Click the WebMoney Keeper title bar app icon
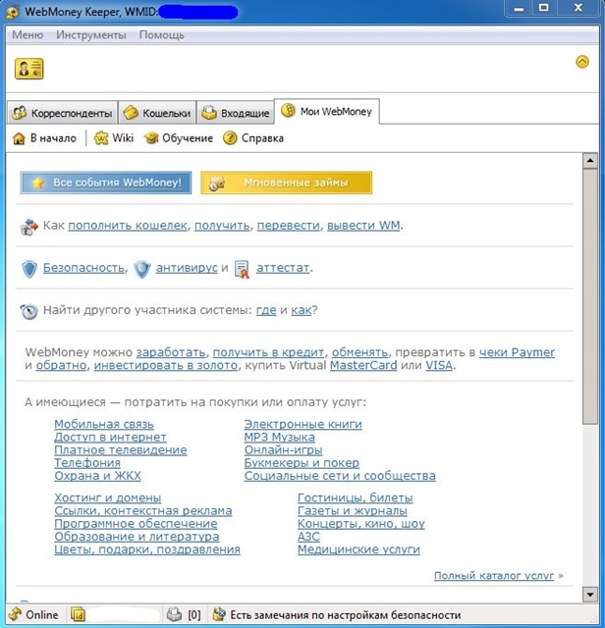This screenshot has width=605, height=628. (13, 12)
